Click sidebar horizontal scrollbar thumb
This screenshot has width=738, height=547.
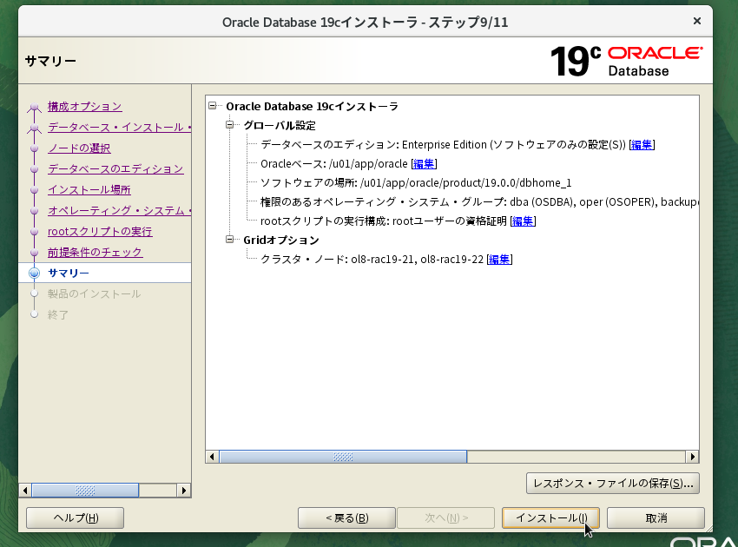pyautogui.click(x=85, y=491)
